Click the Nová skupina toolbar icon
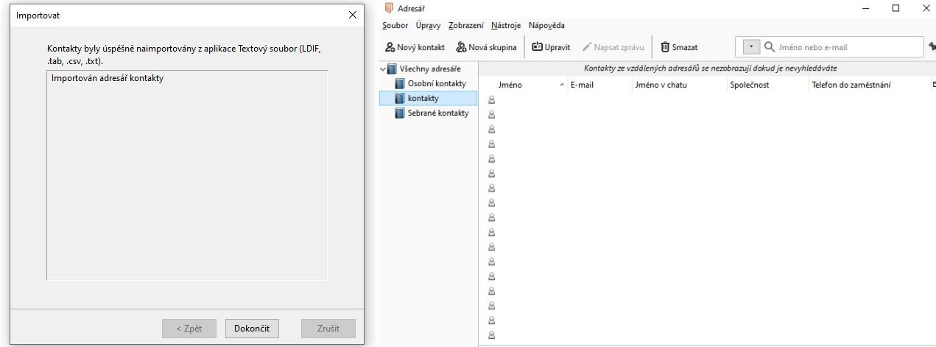Image resolution: width=936 pixels, height=347 pixels. click(462, 47)
